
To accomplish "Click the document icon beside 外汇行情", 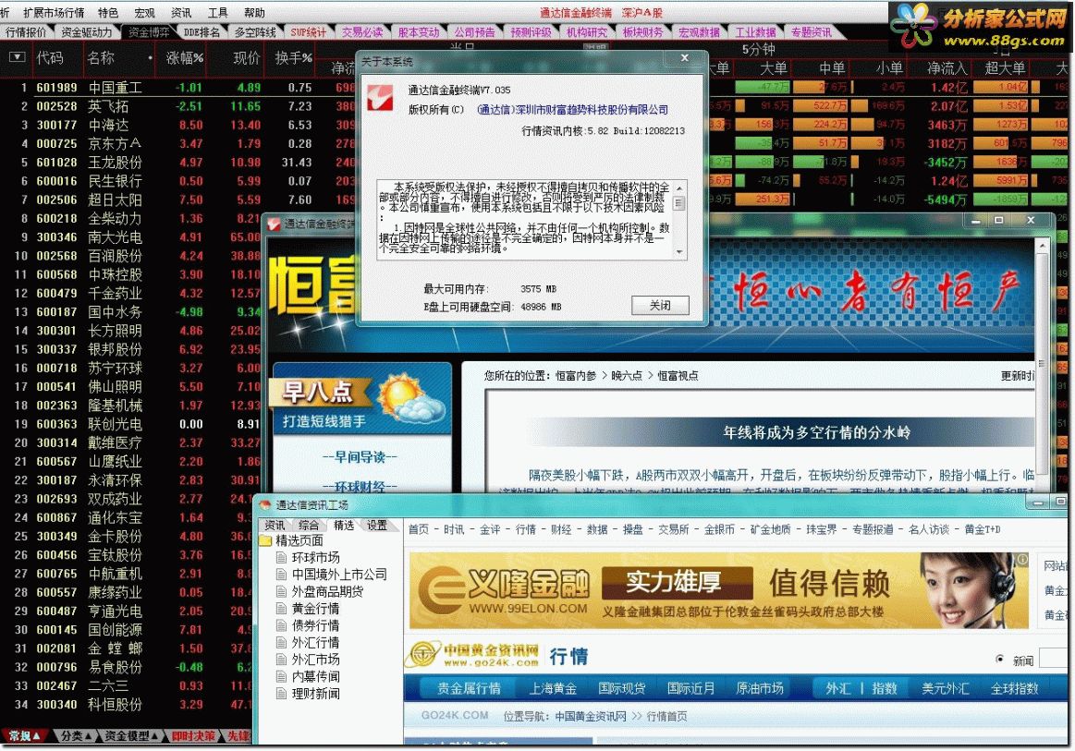I will pyautogui.click(x=281, y=643).
